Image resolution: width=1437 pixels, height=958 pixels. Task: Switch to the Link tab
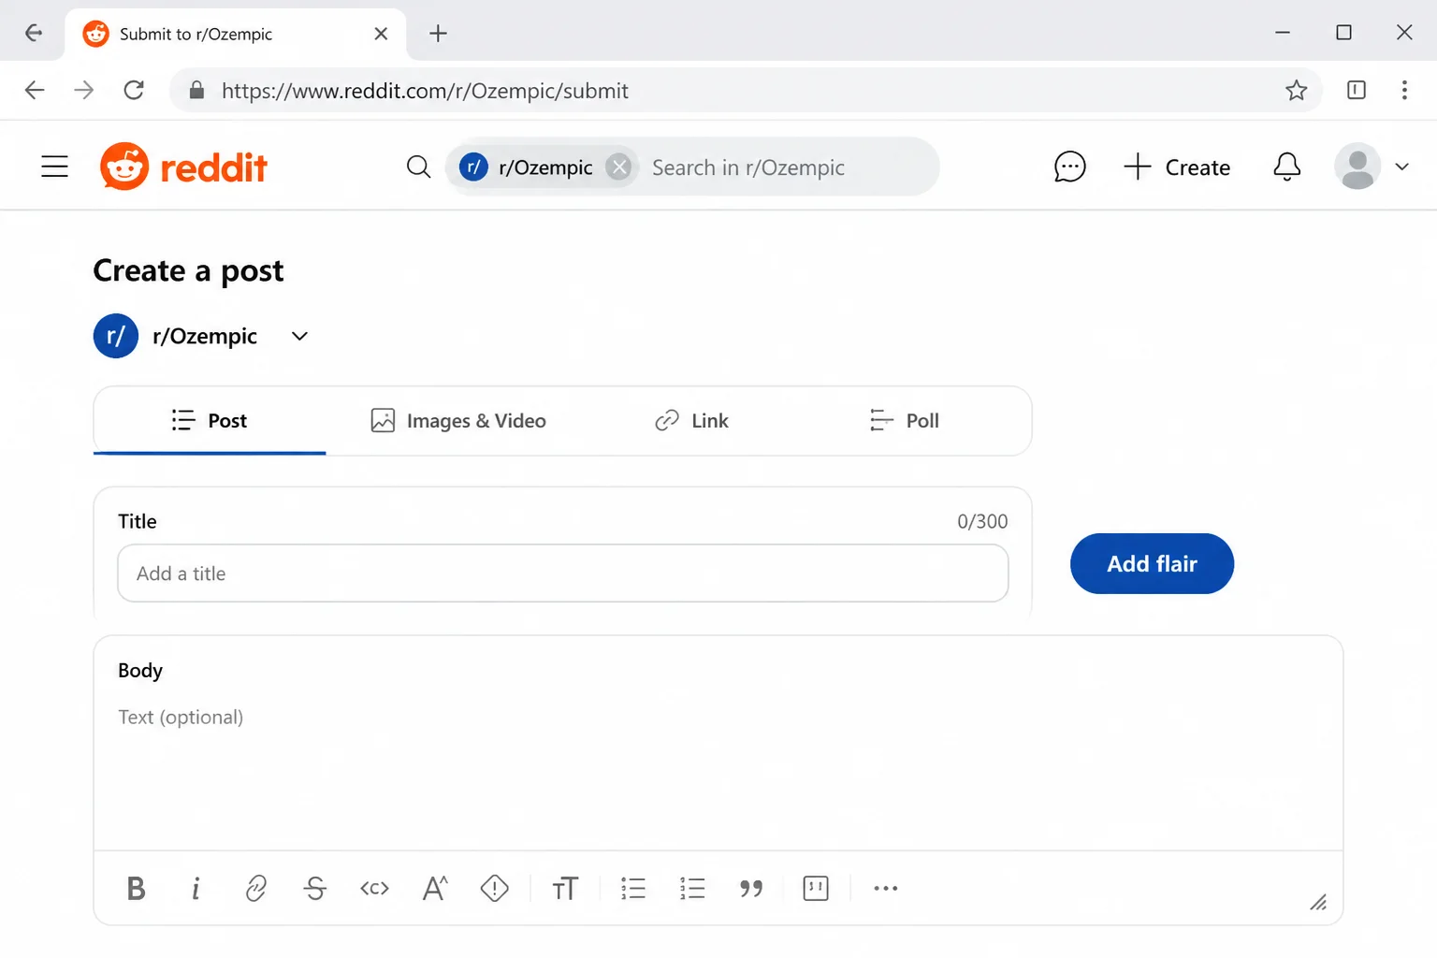click(x=691, y=420)
